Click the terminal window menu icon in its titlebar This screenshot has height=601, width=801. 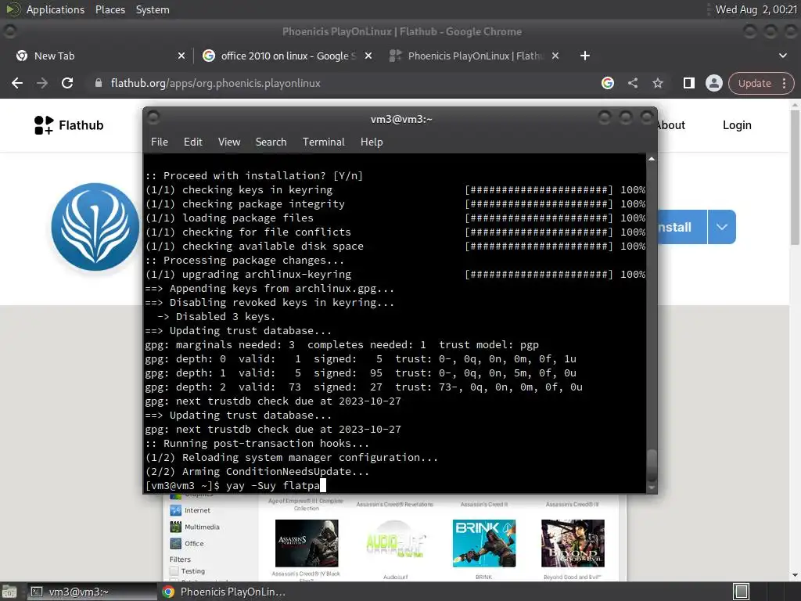tap(153, 118)
